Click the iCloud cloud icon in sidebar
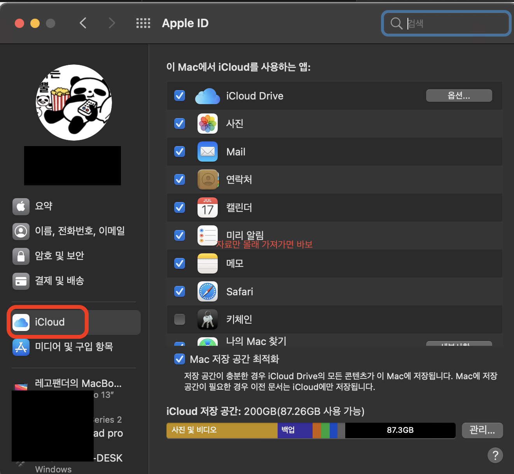 [x=21, y=322]
